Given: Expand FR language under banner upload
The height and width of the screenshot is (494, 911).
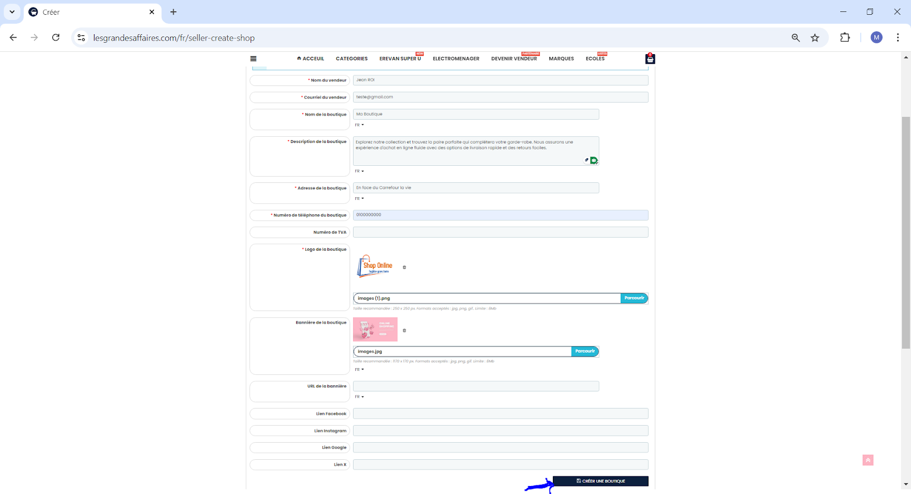Looking at the screenshot, I should pyautogui.click(x=359, y=369).
